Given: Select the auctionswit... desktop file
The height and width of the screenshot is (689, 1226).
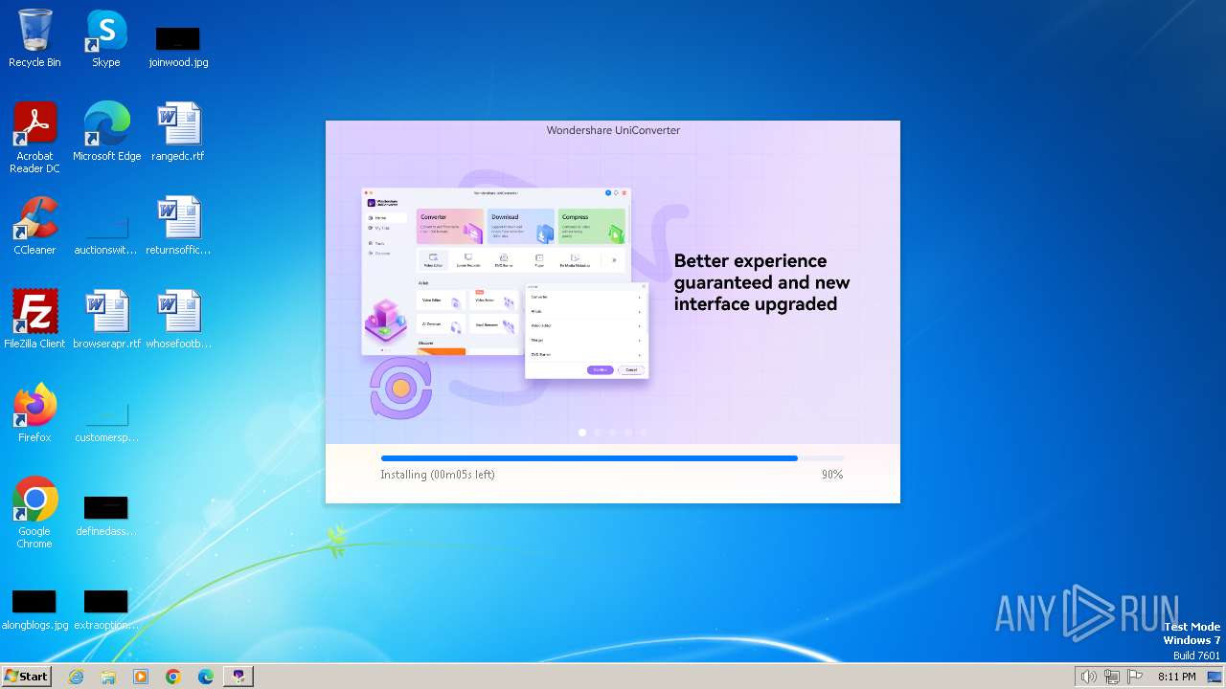Looking at the screenshot, I should 106,235.
